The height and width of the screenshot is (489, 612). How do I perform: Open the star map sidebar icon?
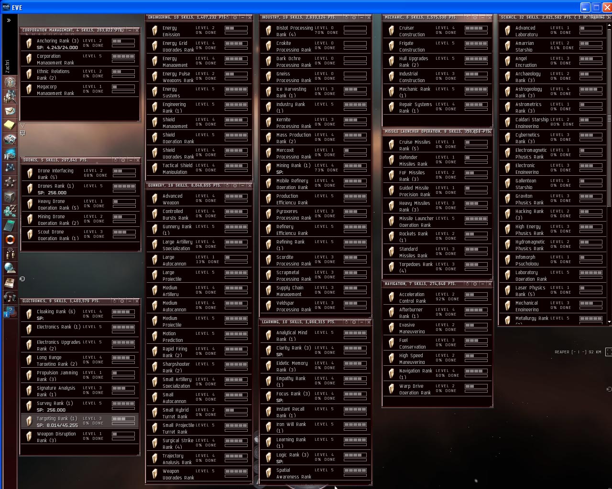(10, 168)
